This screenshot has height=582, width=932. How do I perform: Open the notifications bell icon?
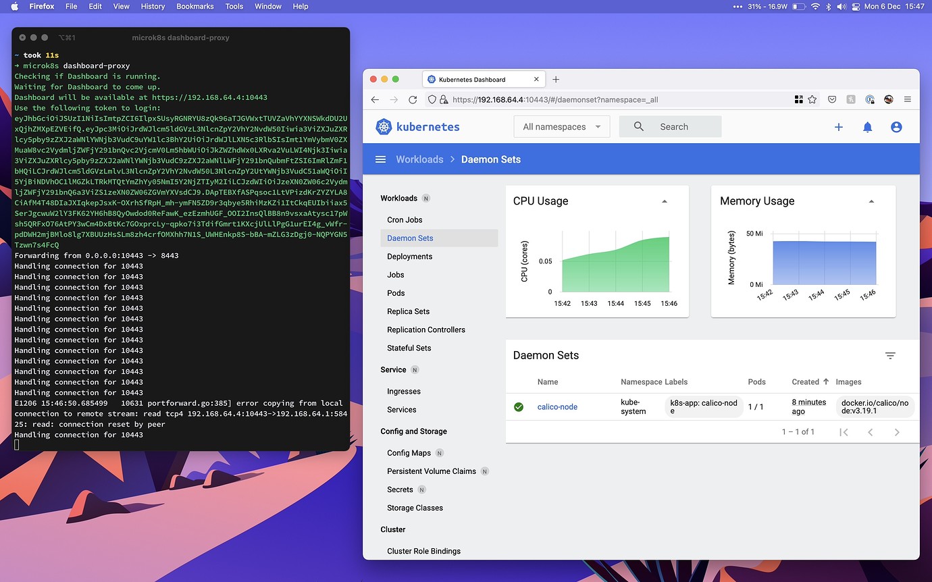coord(868,126)
